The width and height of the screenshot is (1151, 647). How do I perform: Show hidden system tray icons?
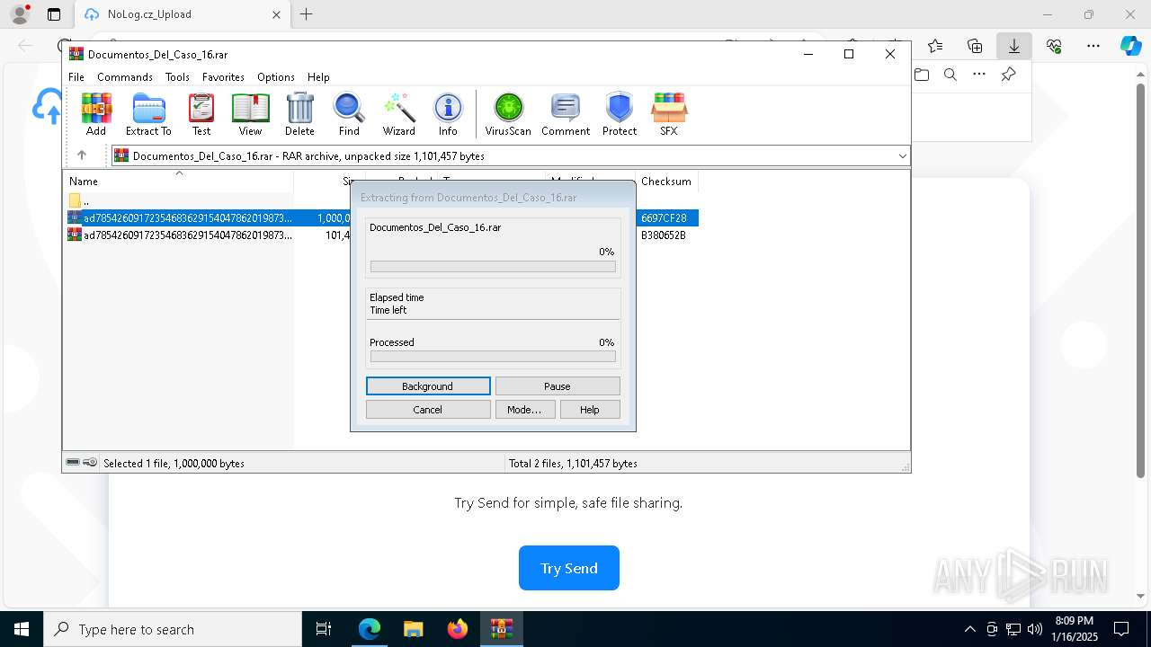[969, 629]
